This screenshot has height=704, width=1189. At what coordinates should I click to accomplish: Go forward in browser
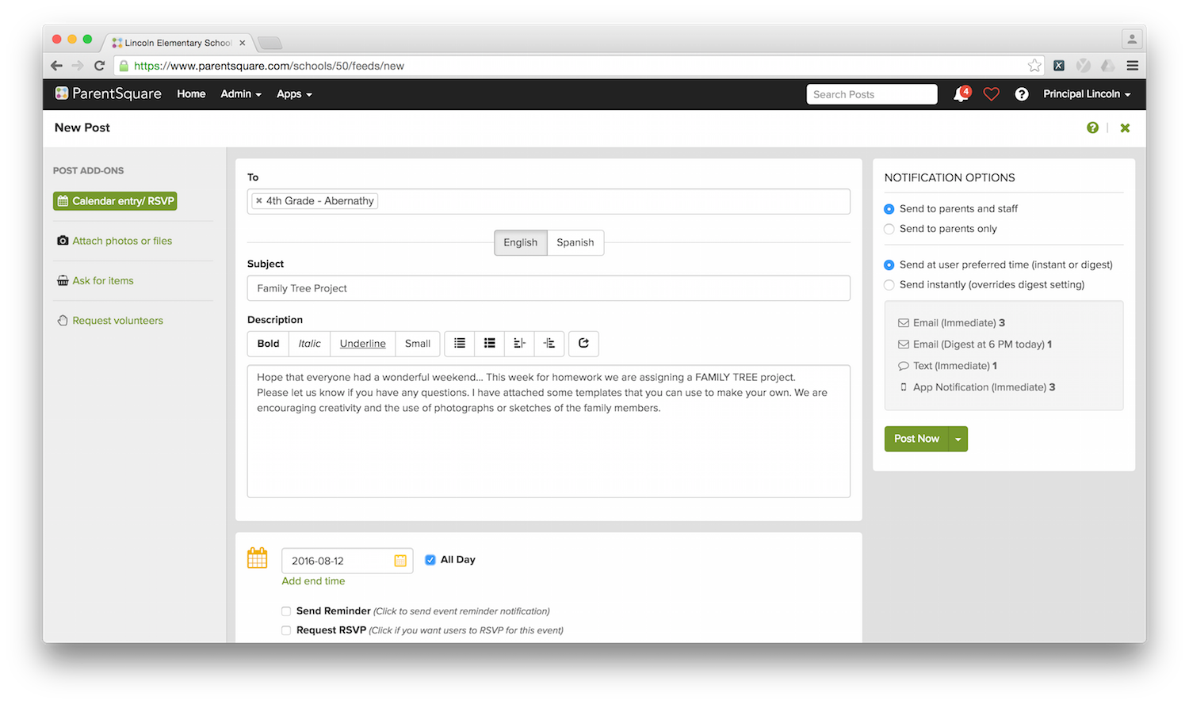click(78, 66)
